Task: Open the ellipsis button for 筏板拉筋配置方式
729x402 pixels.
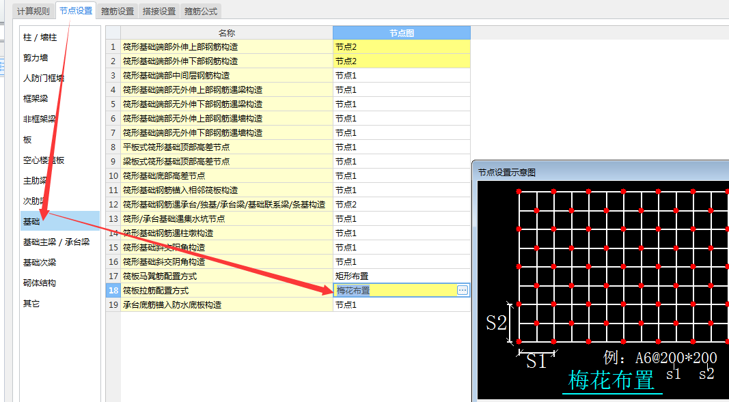Action: coord(463,290)
